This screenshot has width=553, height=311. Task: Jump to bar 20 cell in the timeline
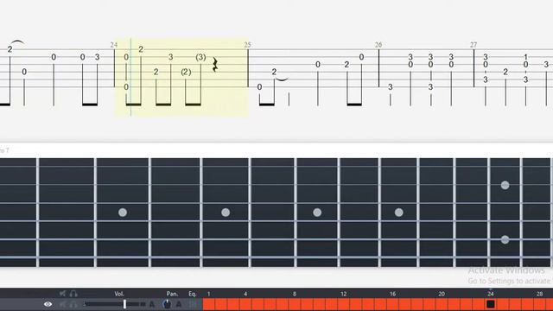coord(442,304)
